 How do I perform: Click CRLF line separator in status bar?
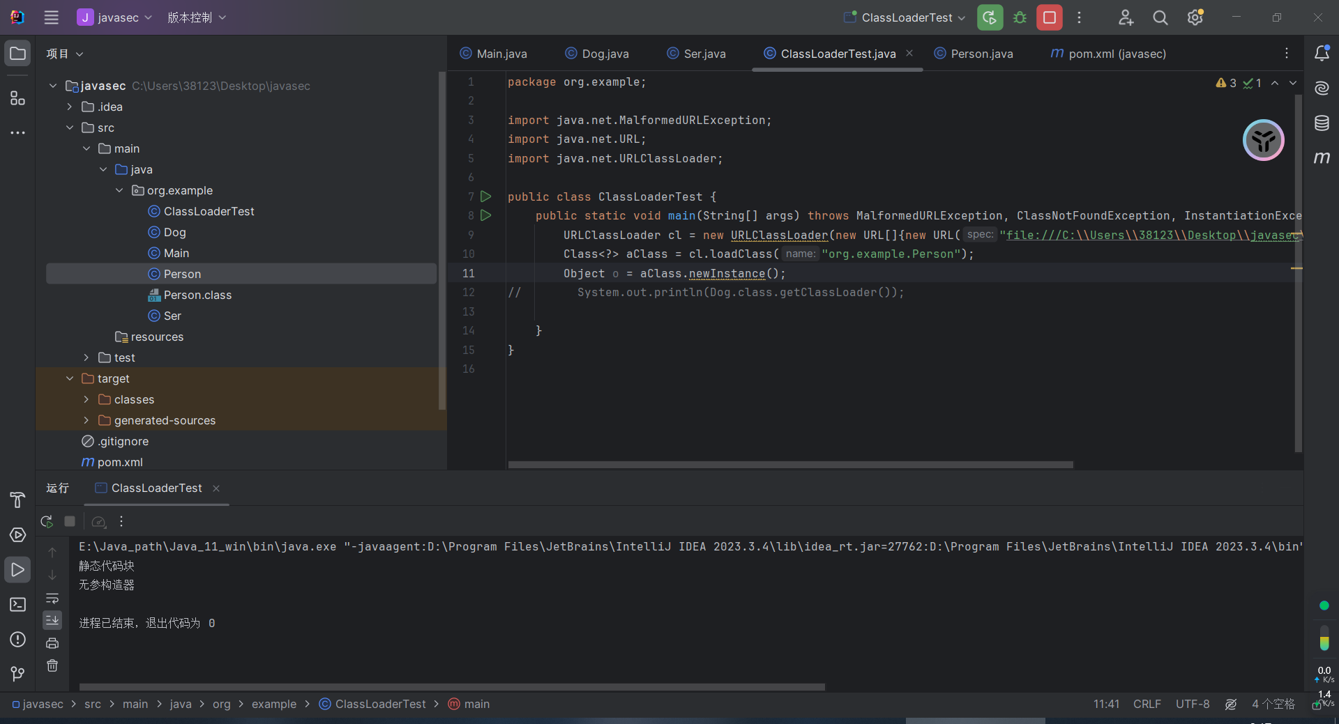pos(1147,704)
